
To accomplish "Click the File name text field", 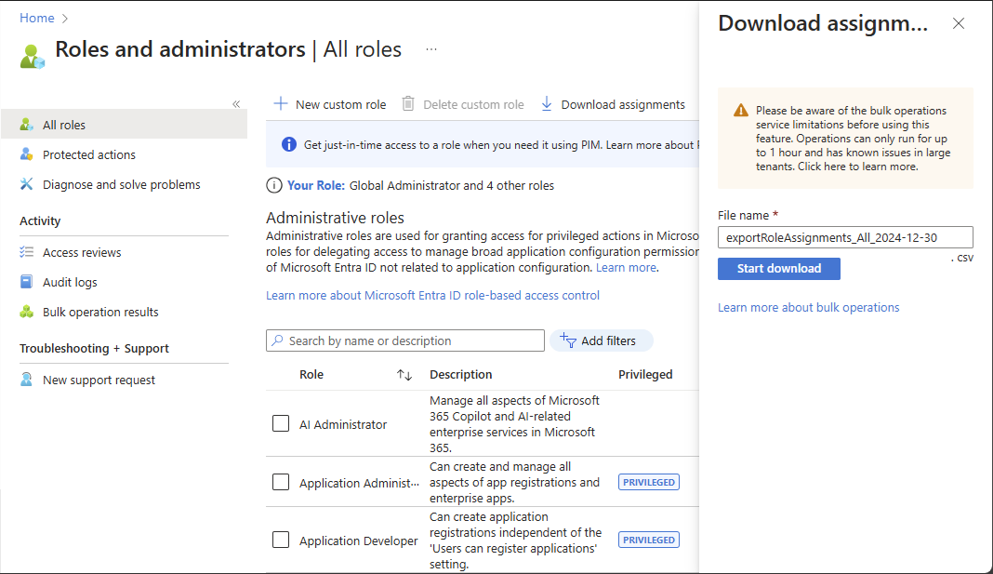I will (845, 237).
